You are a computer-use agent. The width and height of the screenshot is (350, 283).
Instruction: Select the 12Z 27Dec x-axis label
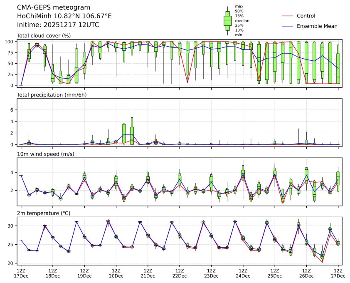(x=338, y=273)
